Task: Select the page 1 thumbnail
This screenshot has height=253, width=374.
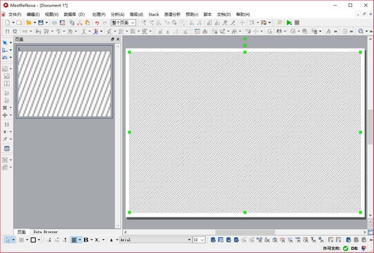Action: pyautogui.click(x=65, y=84)
